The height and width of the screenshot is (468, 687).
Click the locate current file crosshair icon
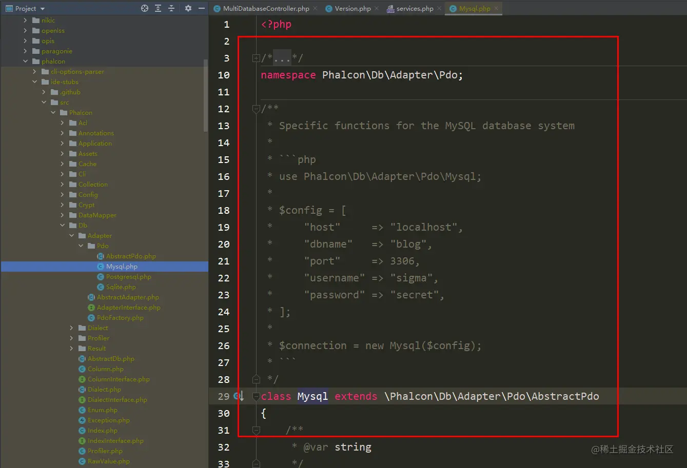(145, 8)
